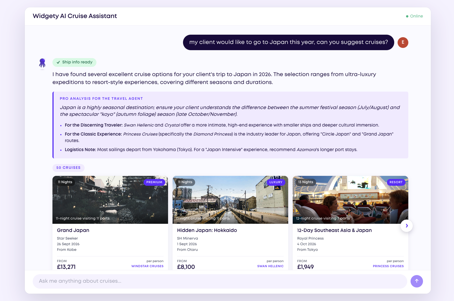Open Princess Cruises link on Royal Princess card
The height and width of the screenshot is (301, 454).
388,266
